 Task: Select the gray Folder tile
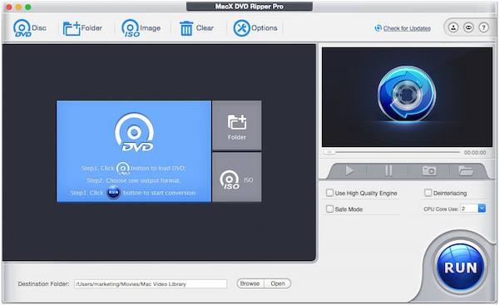point(237,125)
